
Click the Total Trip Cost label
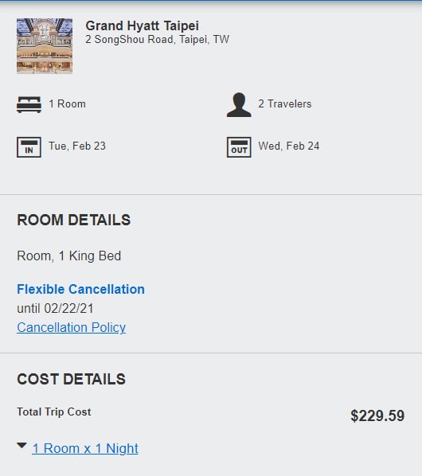54,412
